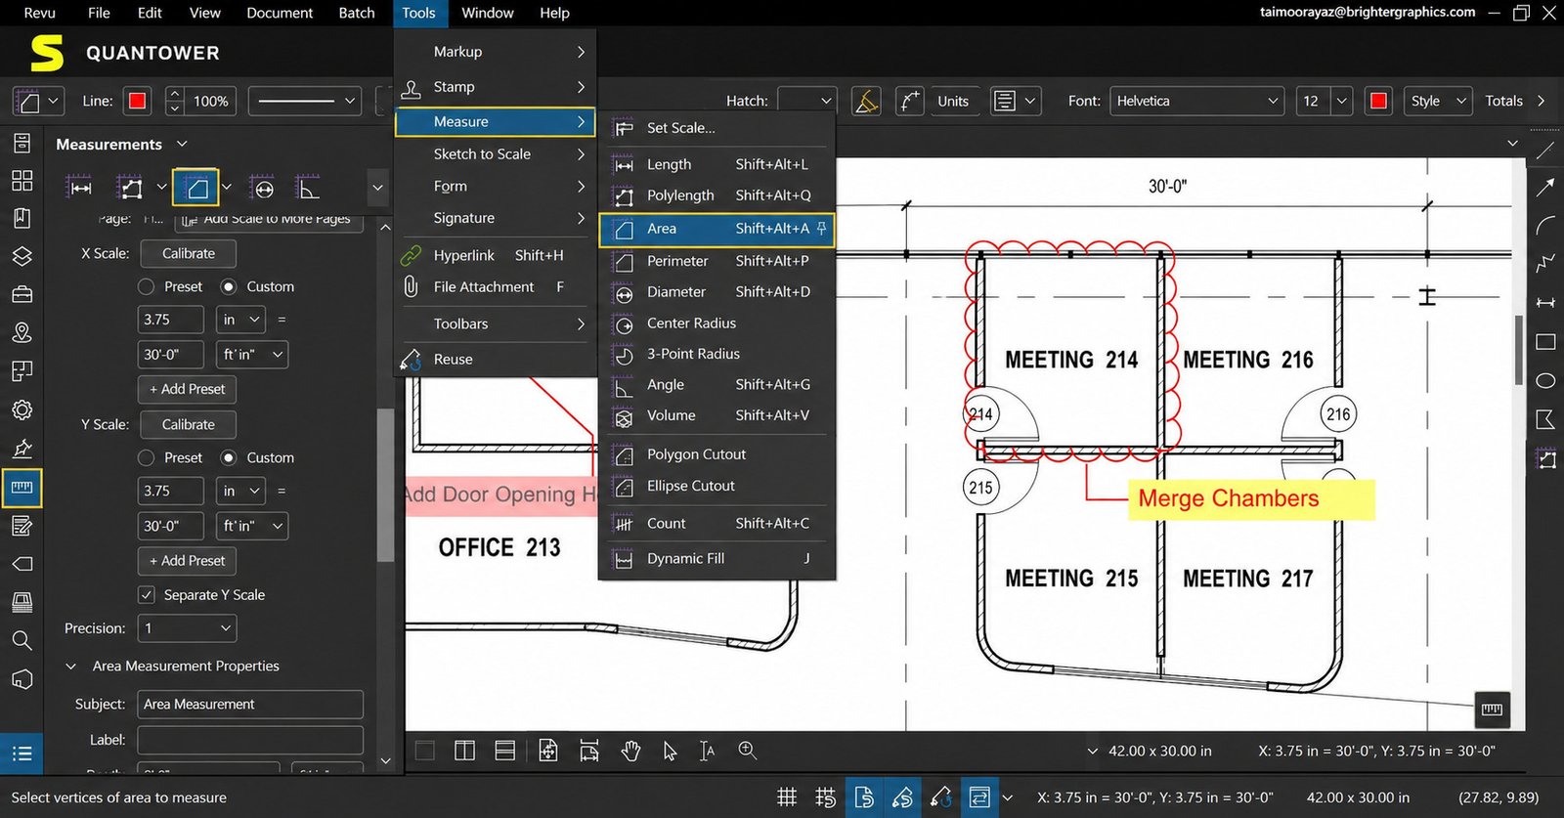Open the Search magnifier icon in sidebar
1564x818 pixels.
pos(22,640)
